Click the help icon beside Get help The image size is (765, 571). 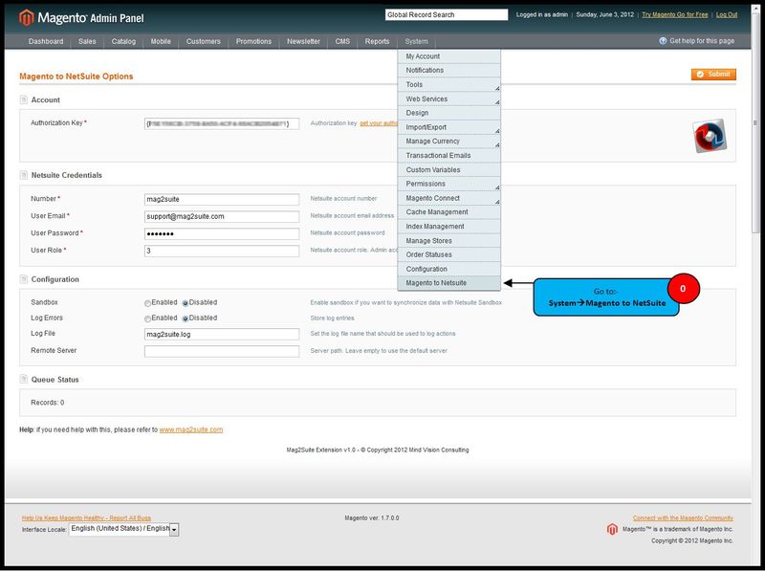tap(663, 41)
